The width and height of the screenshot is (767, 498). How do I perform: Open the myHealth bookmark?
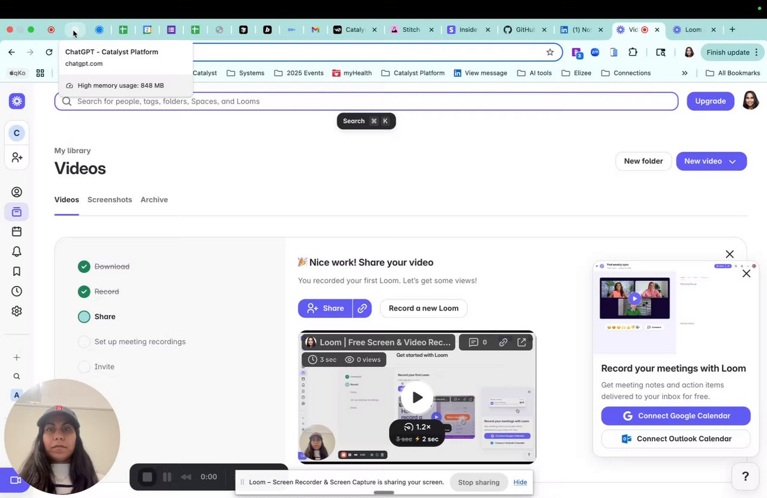(x=352, y=73)
